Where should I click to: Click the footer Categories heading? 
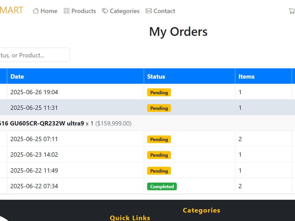(x=201, y=210)
